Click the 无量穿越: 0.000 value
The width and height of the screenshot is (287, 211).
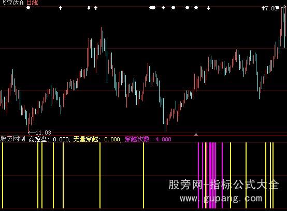coord(97,139)
